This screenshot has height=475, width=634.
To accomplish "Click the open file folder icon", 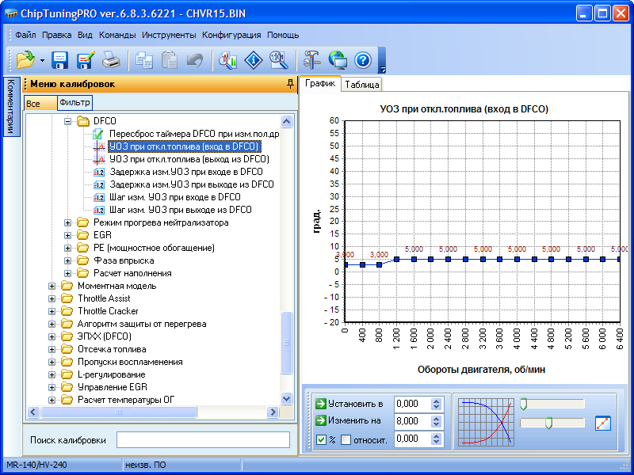I will [x=24, y=59].
